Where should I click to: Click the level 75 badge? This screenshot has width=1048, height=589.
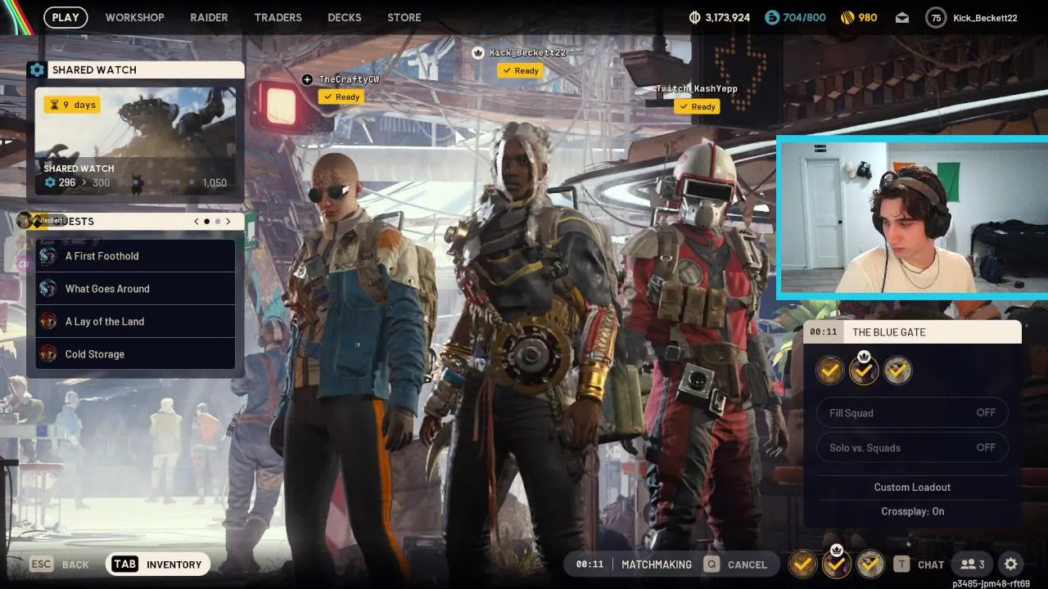pyautogui.click(x=936, y=17)
